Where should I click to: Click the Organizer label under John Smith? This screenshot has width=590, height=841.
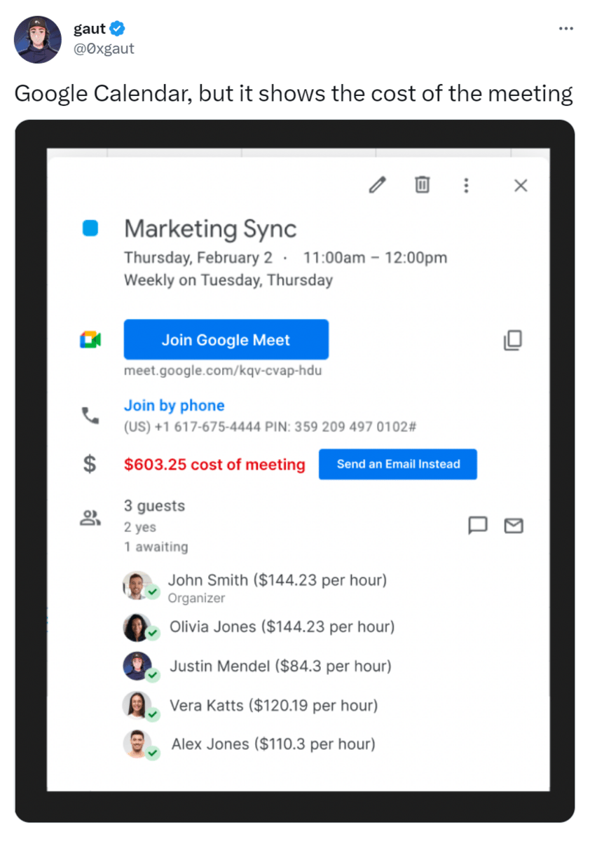pos(196,598)
